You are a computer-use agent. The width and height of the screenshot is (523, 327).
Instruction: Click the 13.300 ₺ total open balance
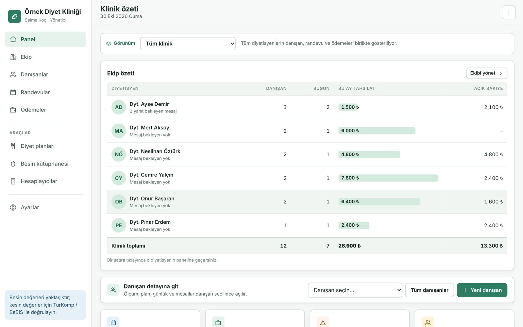[492, 246]
